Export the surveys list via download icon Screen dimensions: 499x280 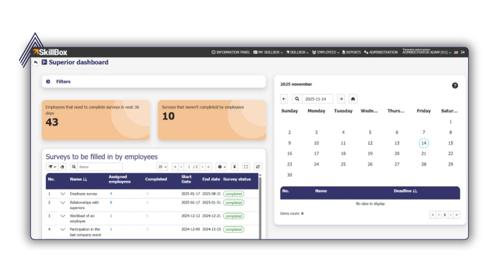(x=234, y=166)
